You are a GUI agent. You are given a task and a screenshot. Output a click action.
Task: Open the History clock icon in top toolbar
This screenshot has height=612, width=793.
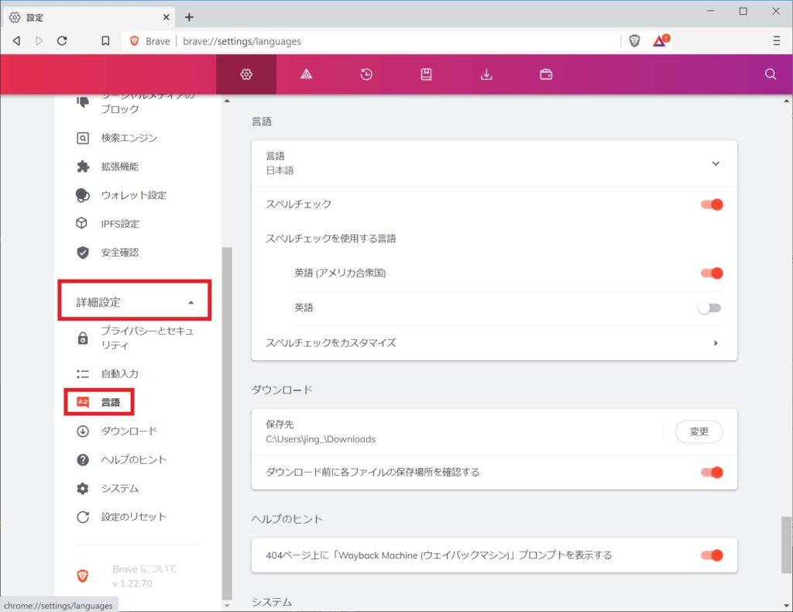click(x=366, y=74)
